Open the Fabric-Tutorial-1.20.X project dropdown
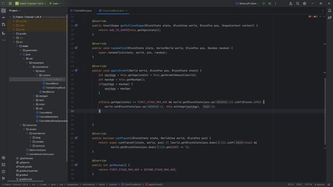This screenshot has height=187, width=333. pos(30,4)
